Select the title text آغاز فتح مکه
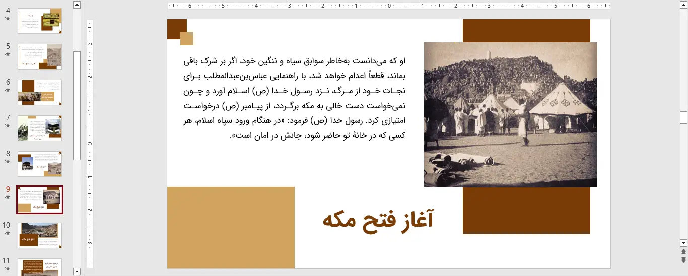This screenshot has height=276, width=688. tap(378, 220)
